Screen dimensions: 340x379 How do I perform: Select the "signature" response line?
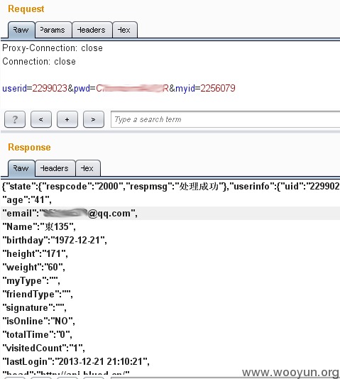(x=34, y=308)
